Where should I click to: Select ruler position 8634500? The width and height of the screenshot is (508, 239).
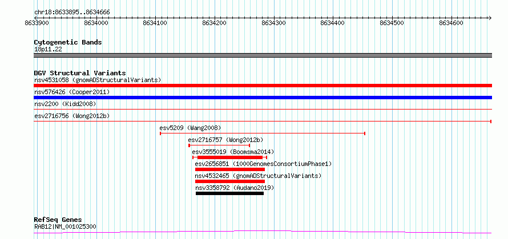tap(392, 23)
